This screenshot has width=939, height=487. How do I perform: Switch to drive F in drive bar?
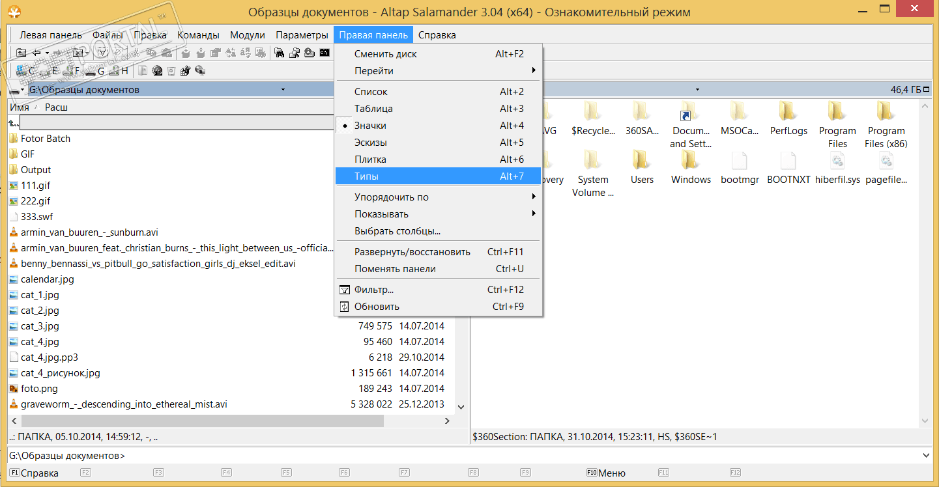point(72,71)
